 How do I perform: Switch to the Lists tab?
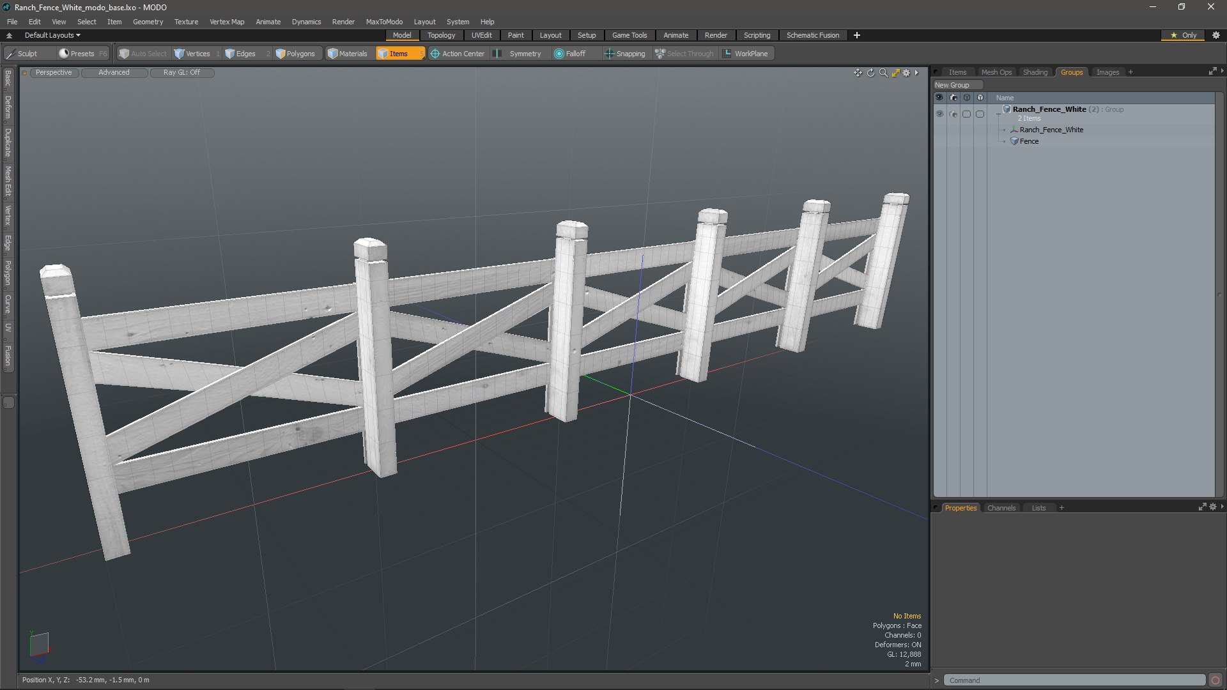[1038, 508]
